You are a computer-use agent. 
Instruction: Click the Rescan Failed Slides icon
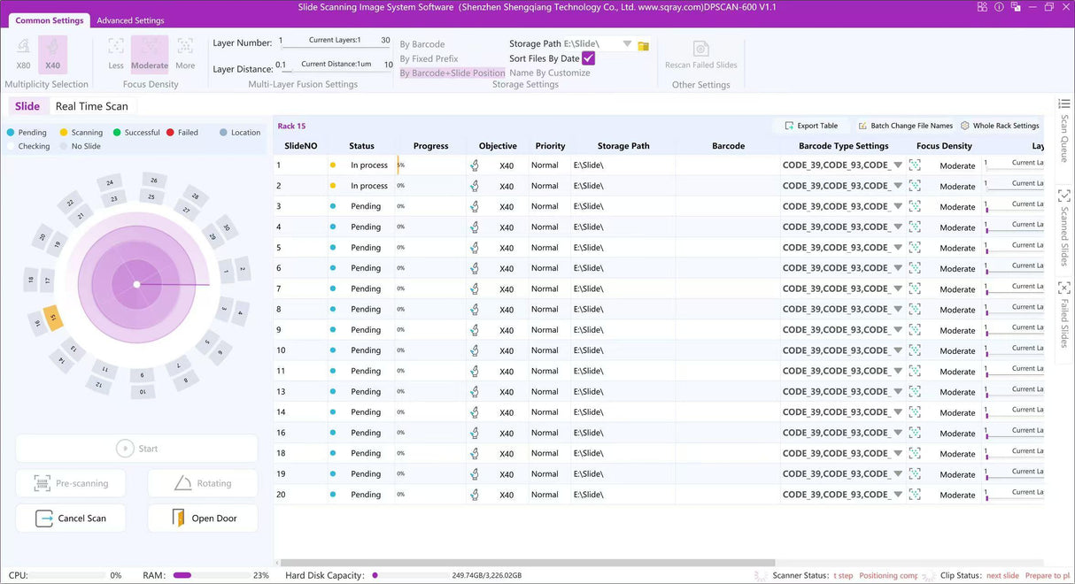point(700,50)
